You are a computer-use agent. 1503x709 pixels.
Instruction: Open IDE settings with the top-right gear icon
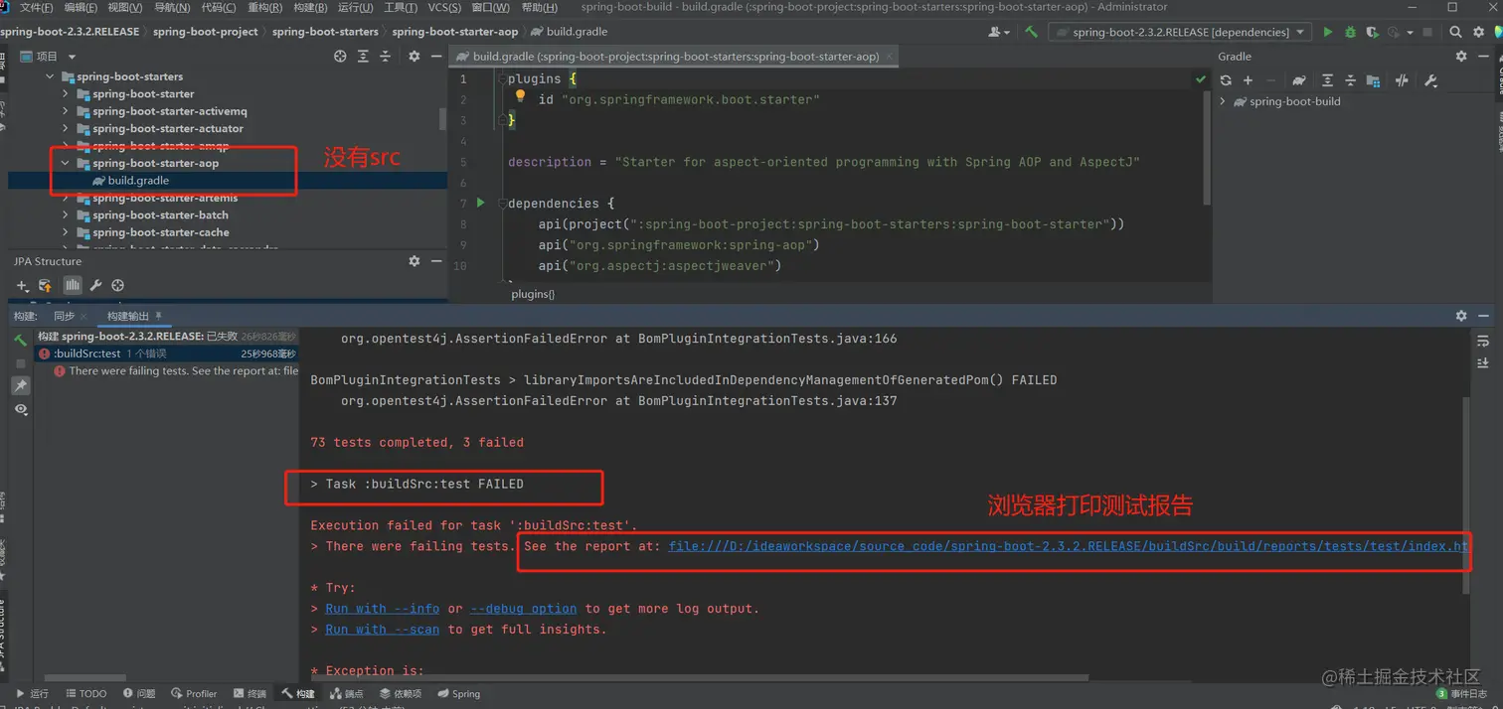(x=1478, y=32)
